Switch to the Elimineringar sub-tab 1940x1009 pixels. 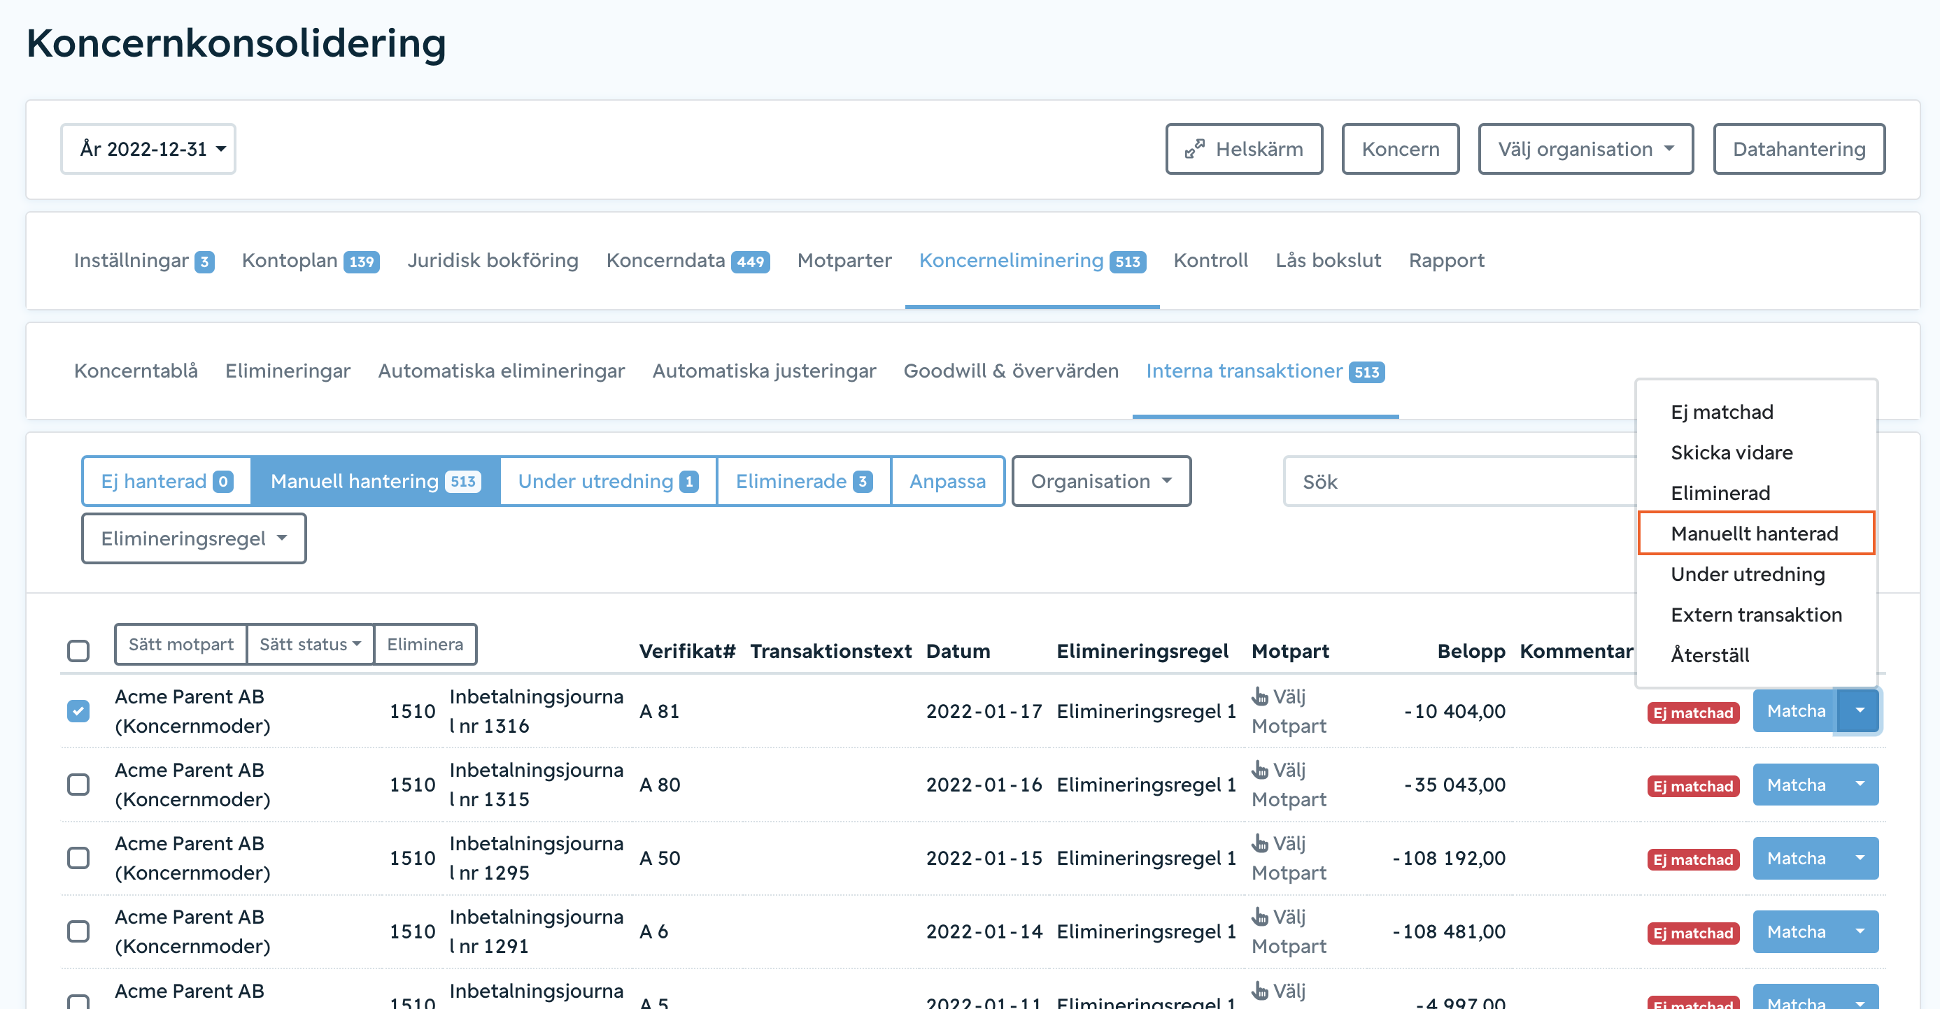click(x=288, y=371)
